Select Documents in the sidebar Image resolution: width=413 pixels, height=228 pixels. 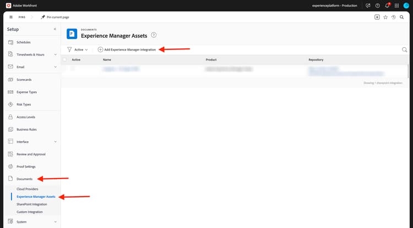pyautogui.click(x=24, y=179)
